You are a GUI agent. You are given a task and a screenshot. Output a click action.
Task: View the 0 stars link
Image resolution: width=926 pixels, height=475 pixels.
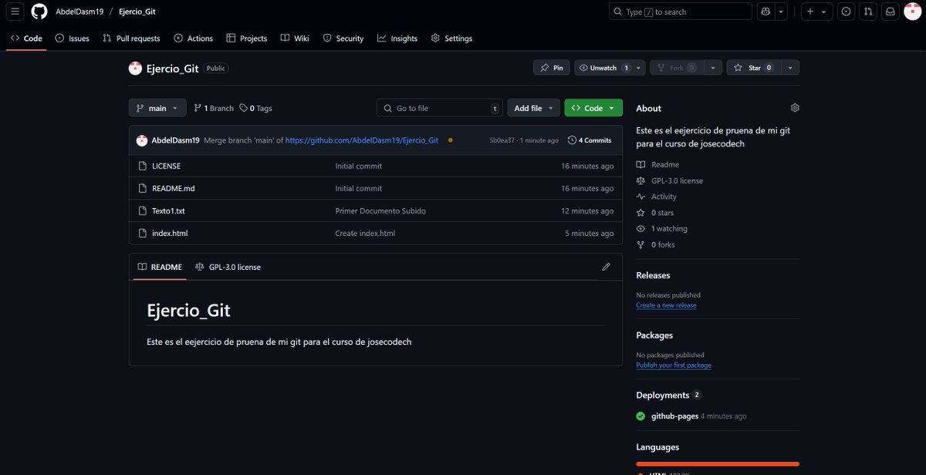point(654,213)
